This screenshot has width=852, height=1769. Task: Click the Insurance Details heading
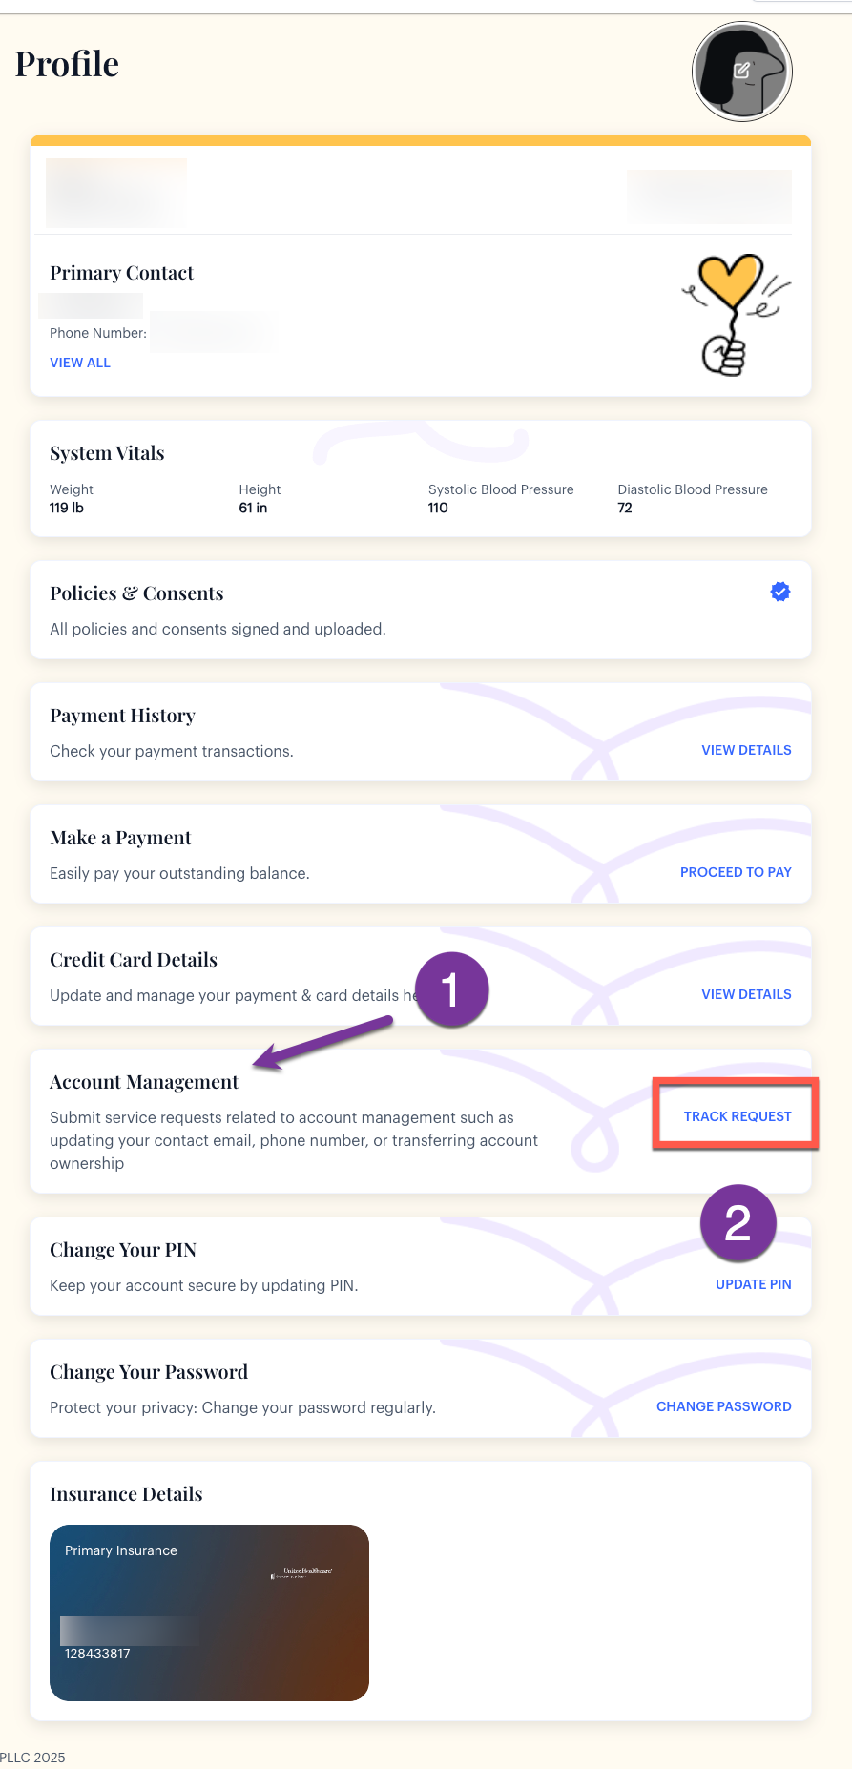coord(126,1494)
